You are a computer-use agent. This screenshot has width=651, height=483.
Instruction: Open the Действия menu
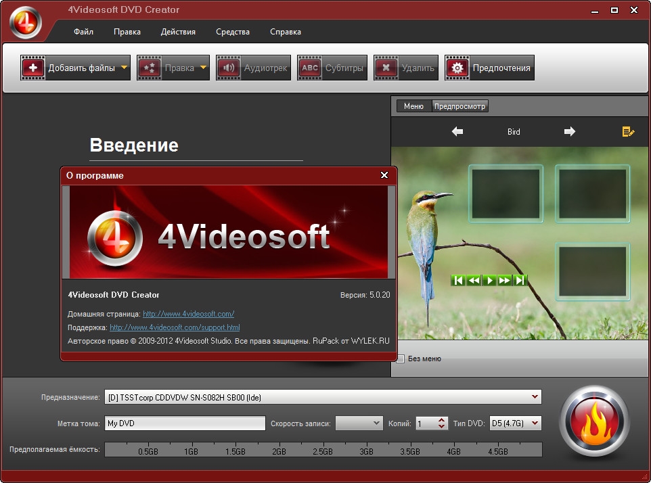coord(178,32)
